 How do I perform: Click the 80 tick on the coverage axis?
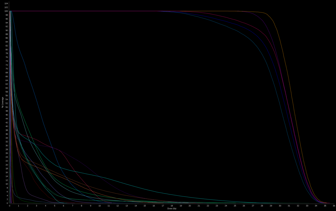[x=6, y=49]
